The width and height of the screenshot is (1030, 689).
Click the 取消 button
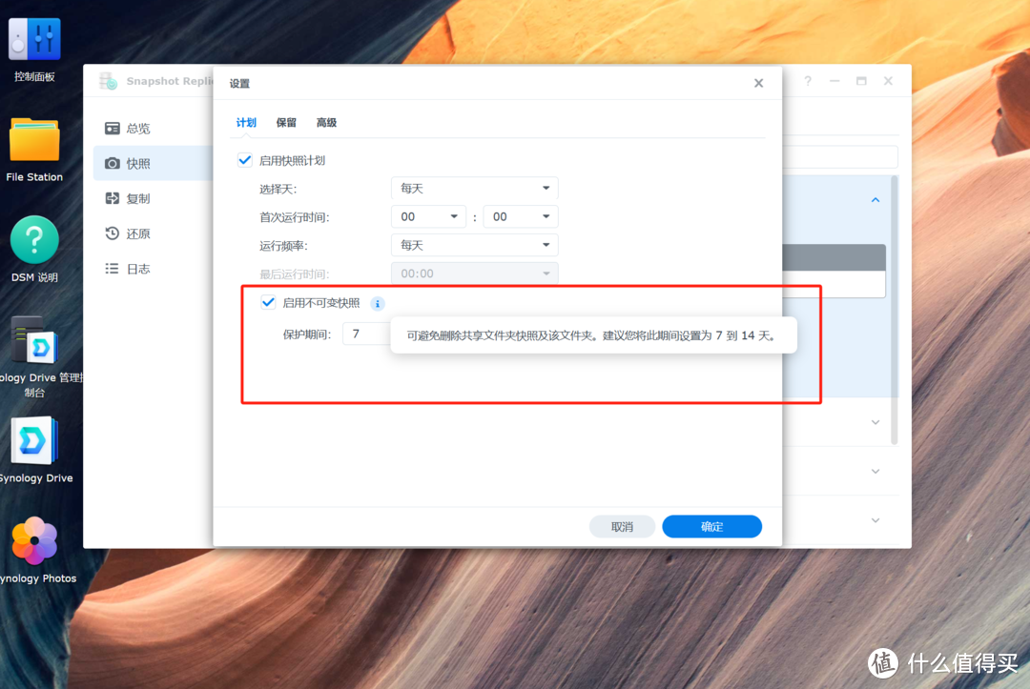pyautogui.click(x=622, y=526)
